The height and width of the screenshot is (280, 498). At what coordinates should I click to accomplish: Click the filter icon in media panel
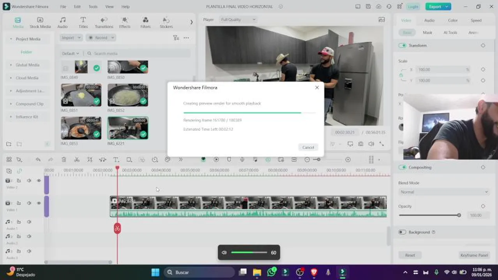point(176,38)
